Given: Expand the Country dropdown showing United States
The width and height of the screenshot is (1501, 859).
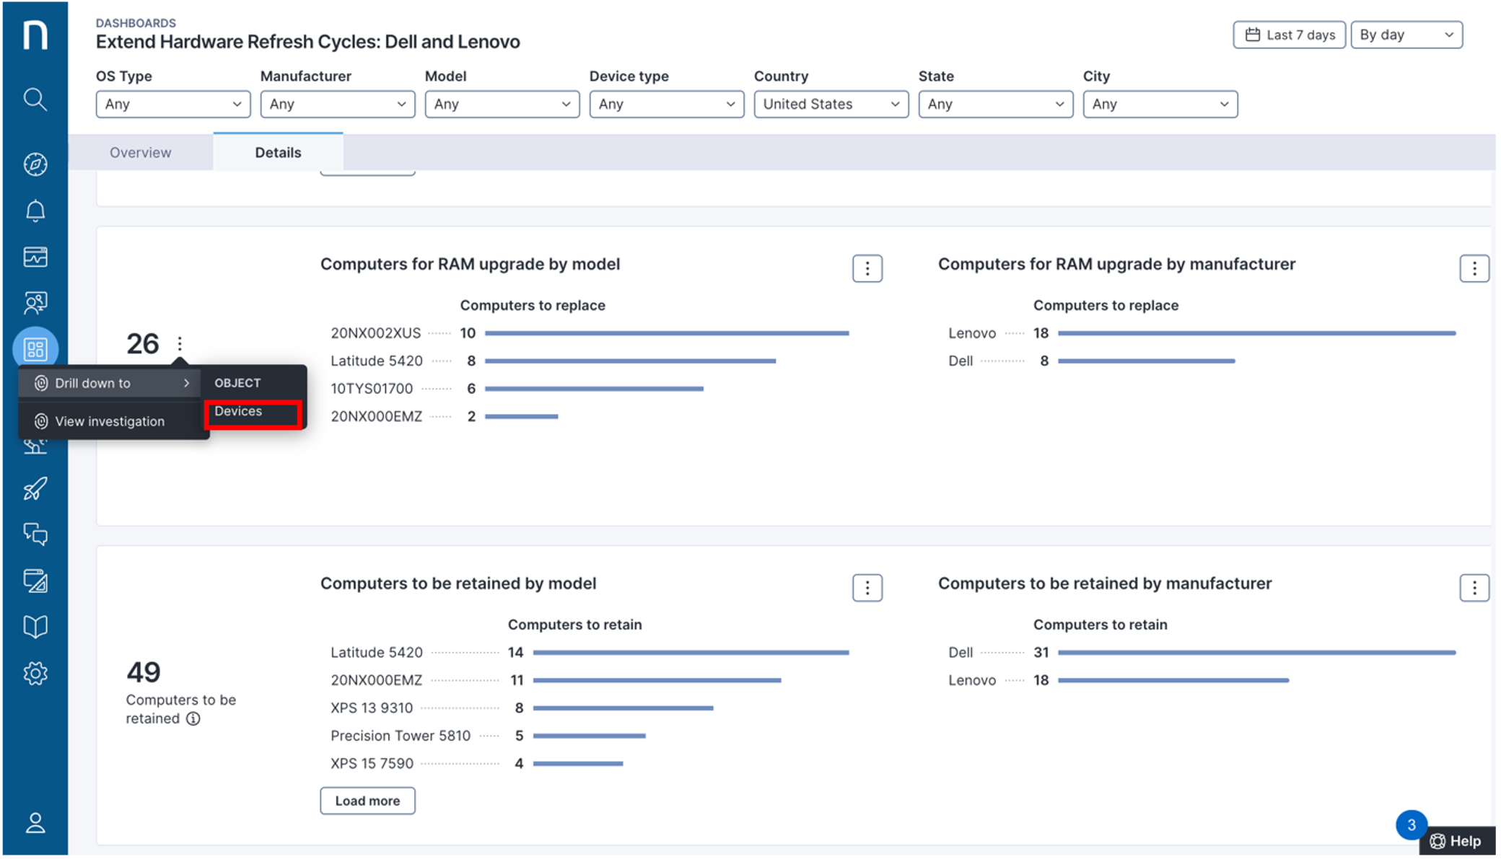Looking at the screenshot, I should pos(831,104).
